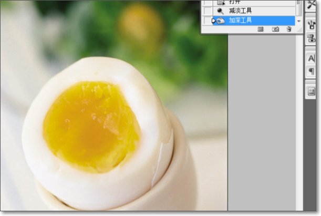The height and width of the screenshot is (216, 321).
Task: Open the Character panel icon
Action: pos(312,58)
